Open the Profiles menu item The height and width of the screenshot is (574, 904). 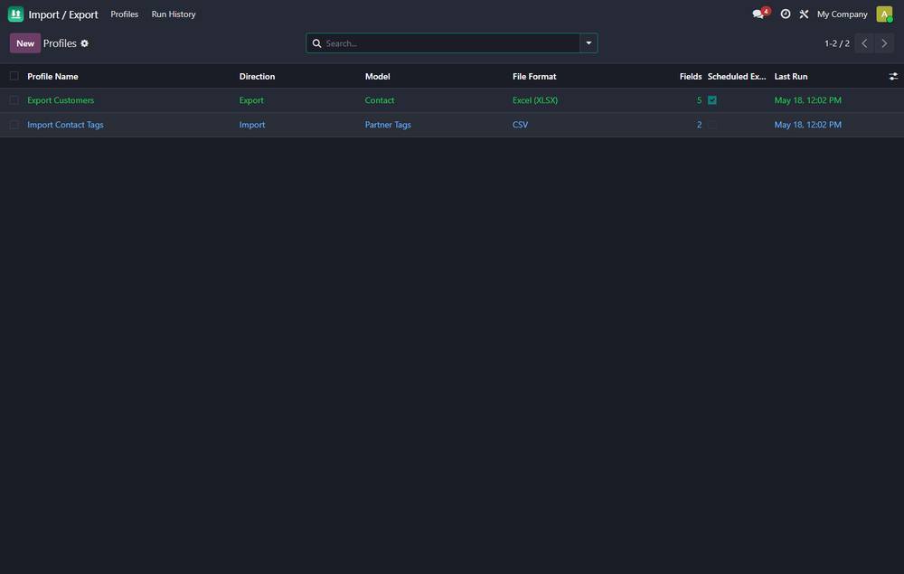click(125, 14)
